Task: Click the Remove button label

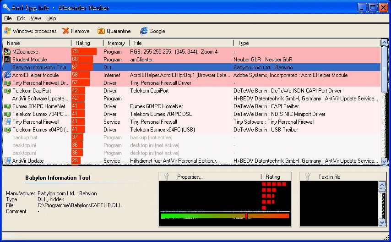Action: click(80, 31)
